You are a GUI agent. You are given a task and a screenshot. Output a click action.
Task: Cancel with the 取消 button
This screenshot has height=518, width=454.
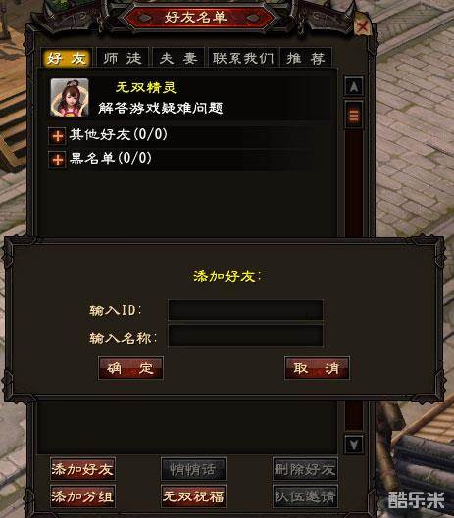(317, 368)
